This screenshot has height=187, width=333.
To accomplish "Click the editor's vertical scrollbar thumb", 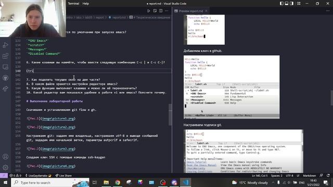I will 170,114.
